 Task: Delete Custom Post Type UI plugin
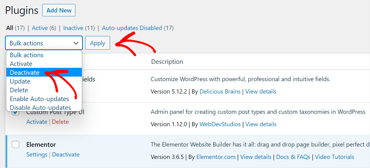tap(60, 122)
